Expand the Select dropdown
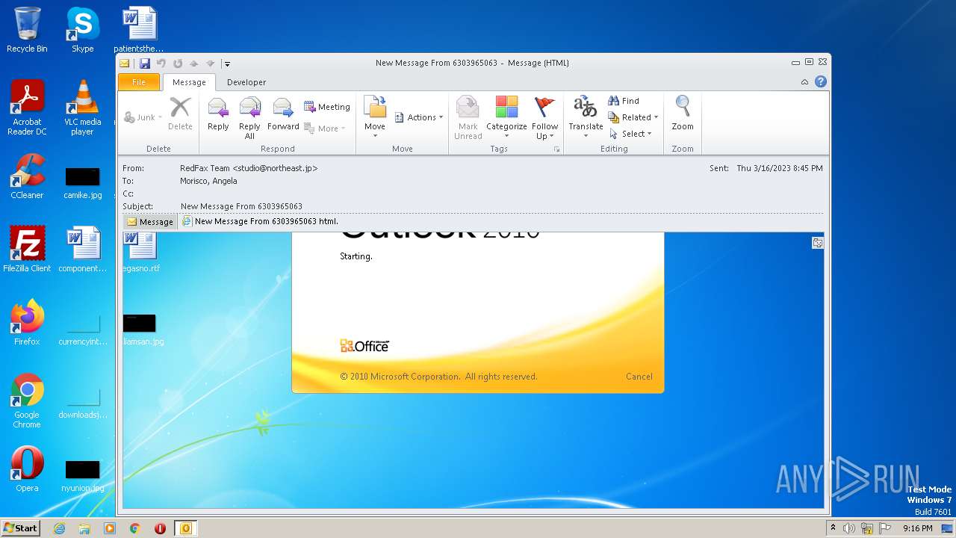This screenshot has height=538, width=956. pyautogui.click(x=631, y=134)
